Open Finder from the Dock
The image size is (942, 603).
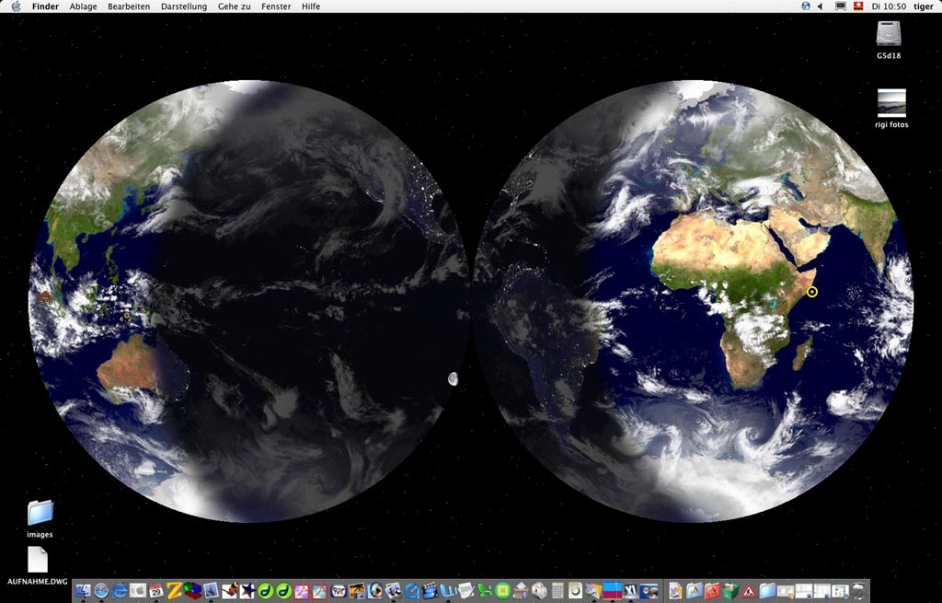(x=83, y=590)
